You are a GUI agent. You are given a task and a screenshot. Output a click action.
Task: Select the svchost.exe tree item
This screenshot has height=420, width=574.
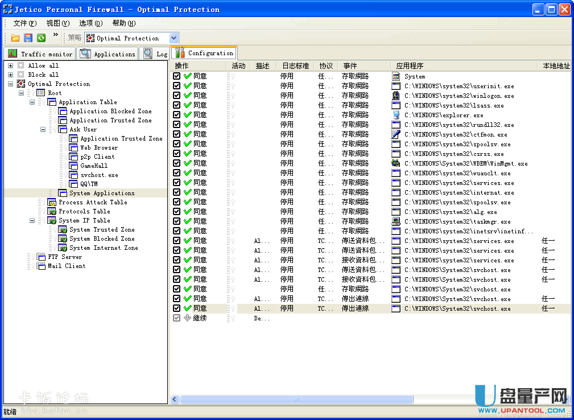pyautogui.click(x=99, y=175)
